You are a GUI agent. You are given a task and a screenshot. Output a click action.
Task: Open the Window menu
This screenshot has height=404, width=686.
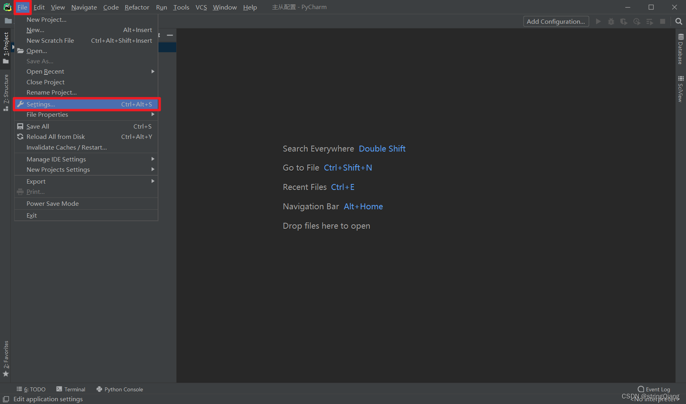pyautogui.click(x=225, y=7)
